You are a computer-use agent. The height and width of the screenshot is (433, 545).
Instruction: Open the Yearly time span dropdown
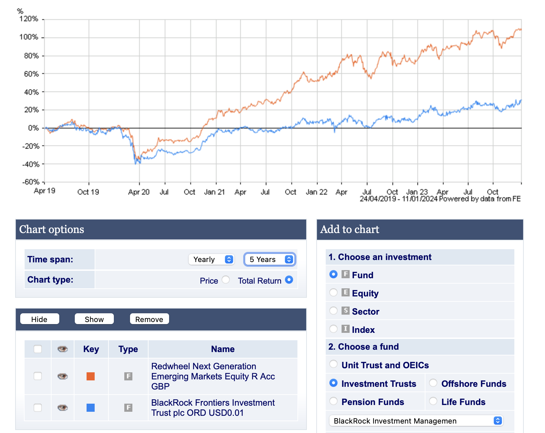[212, 259]
